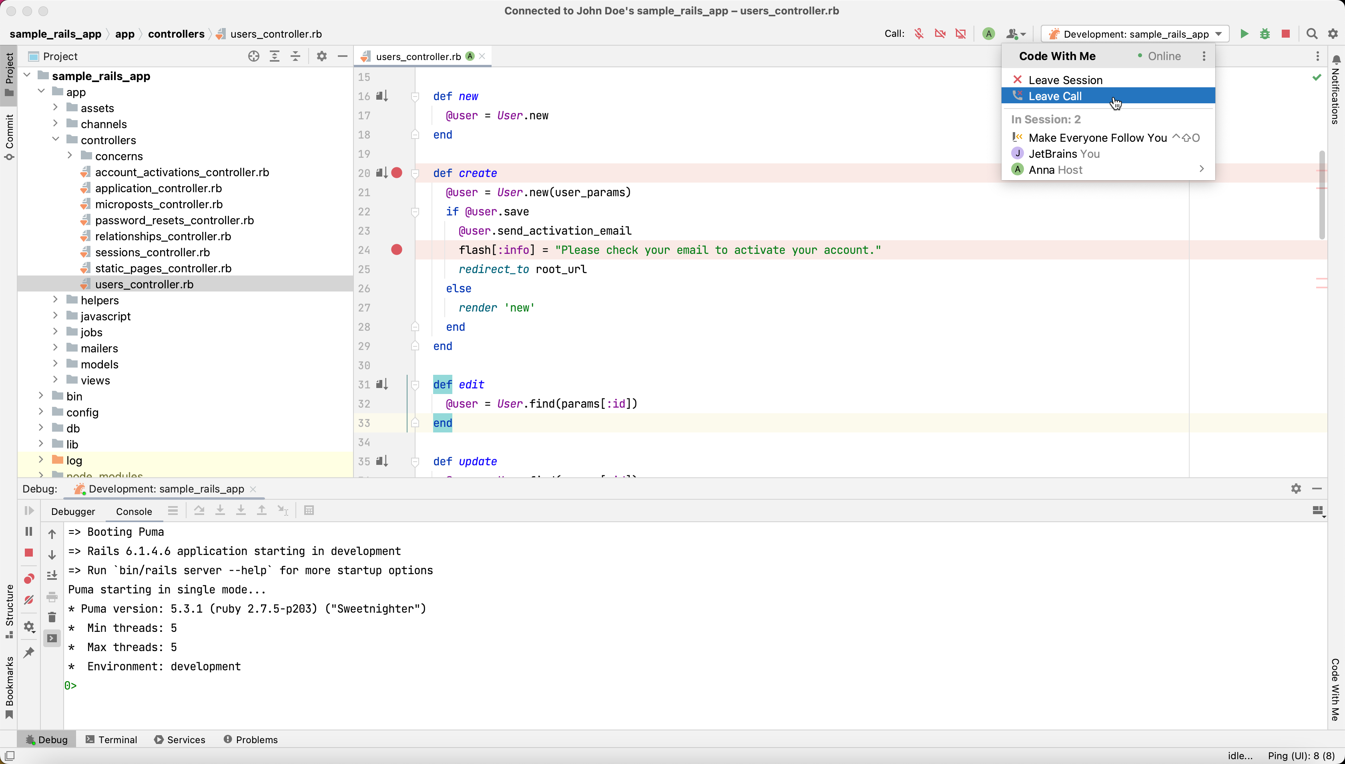Select Leave Call from the Code With Me menu
The width and height of the screenshot is (1345, 764).
click(1055, 96)
